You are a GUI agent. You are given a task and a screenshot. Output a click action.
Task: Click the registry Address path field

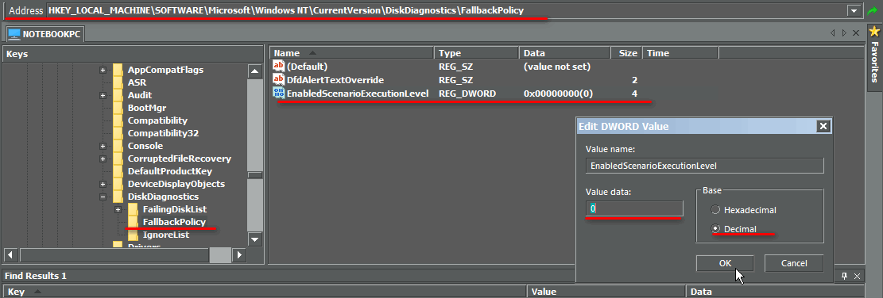pos(446,10)
